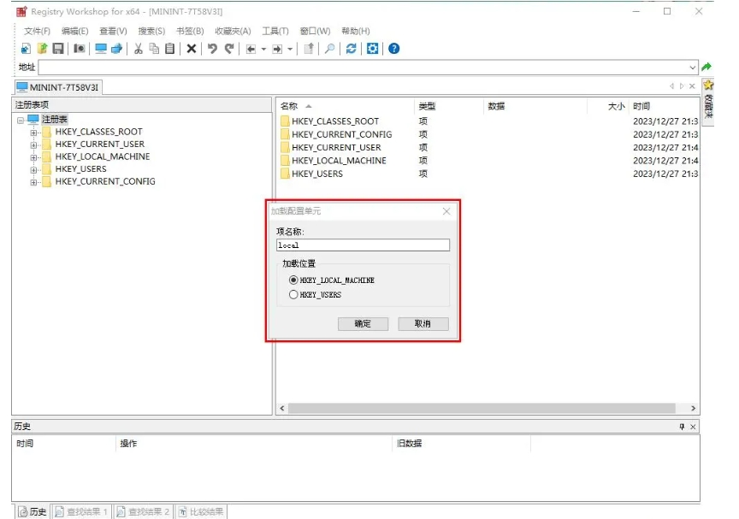Click the Find magnifier icon in toolbar
739x519 pixels.
coord(329,49)
